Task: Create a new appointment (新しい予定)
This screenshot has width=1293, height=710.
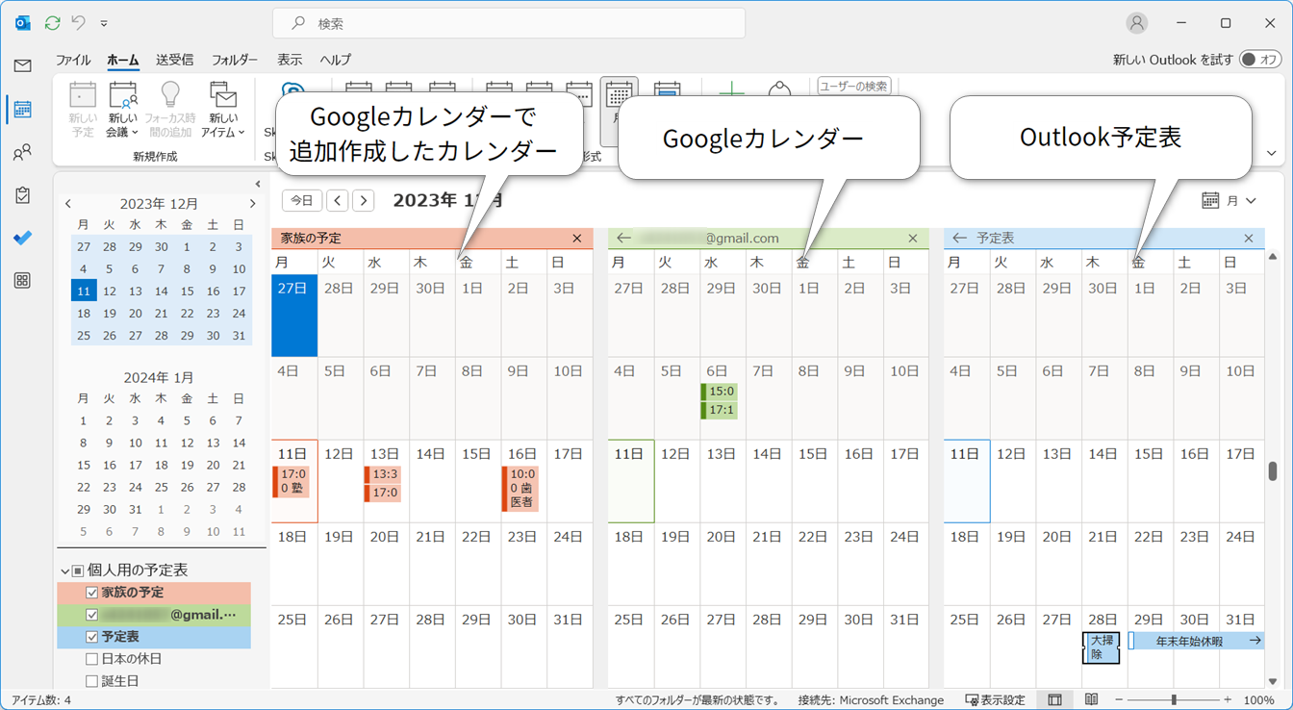Action: click(83, 109)
